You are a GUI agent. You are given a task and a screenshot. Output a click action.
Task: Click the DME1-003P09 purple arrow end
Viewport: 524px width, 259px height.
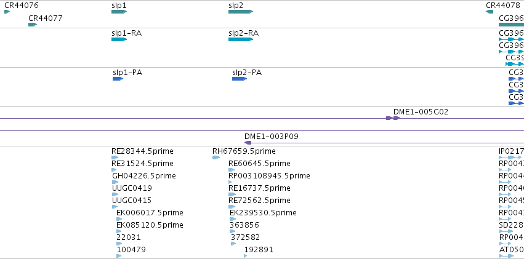(248, 143)
